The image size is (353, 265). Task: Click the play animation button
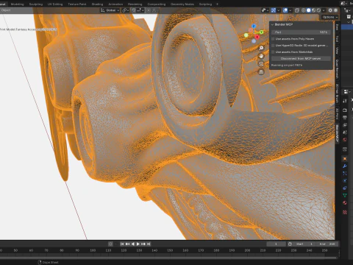138,244
